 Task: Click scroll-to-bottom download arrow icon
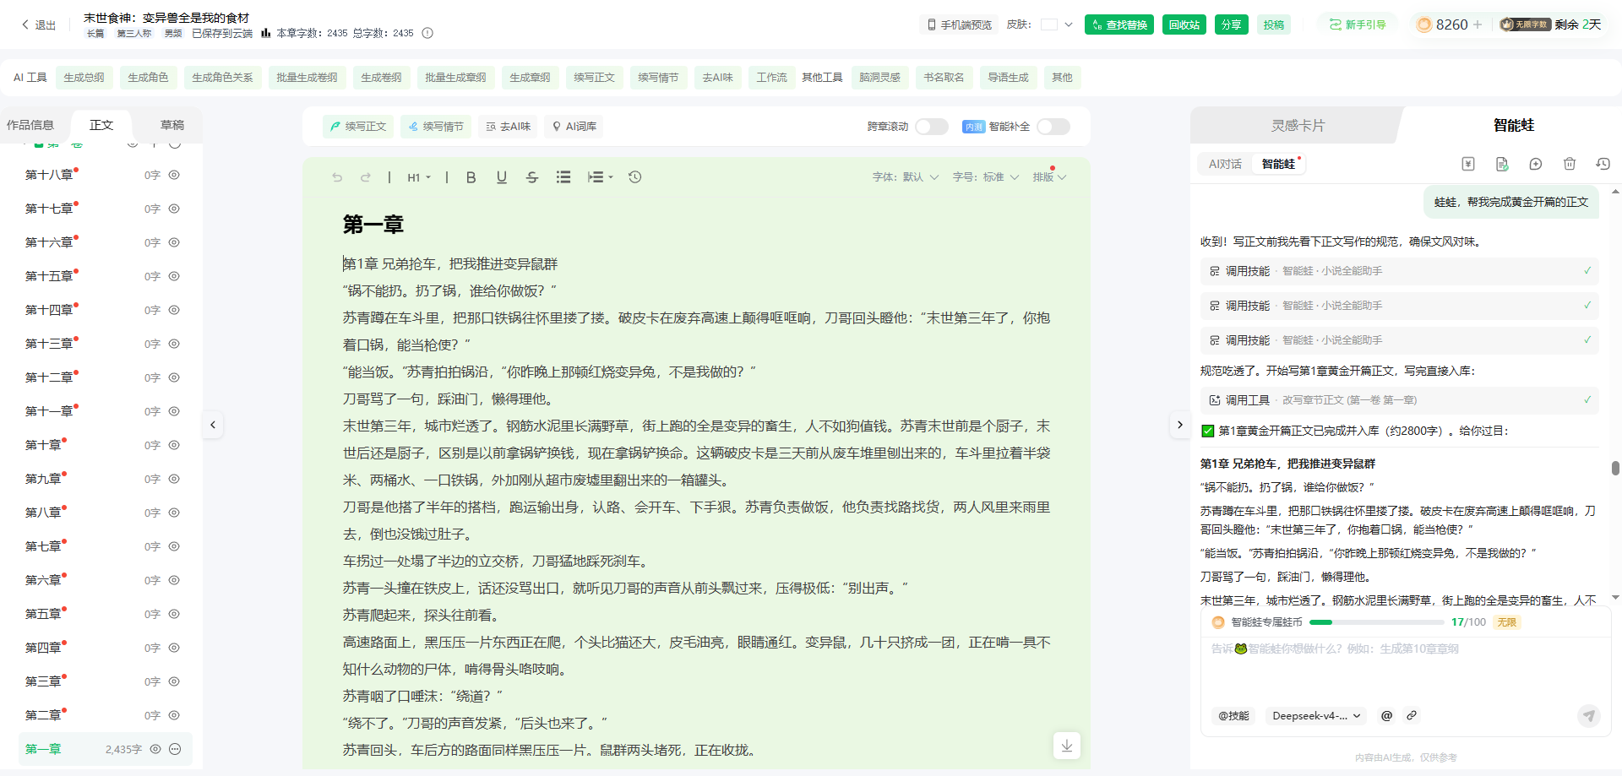(1067, 746)
